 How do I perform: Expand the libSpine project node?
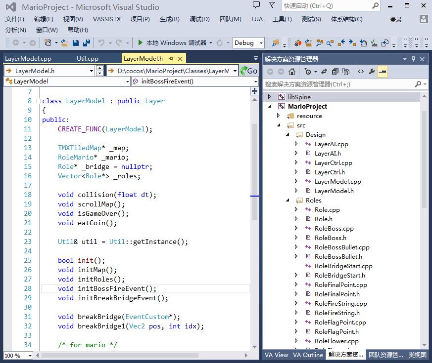(270, 96)
